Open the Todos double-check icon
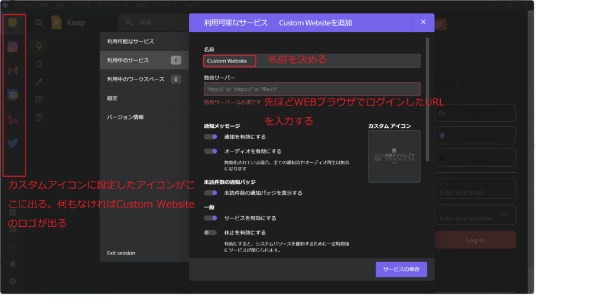Screen dimensions: 605x307 click(x=13, y=246)
